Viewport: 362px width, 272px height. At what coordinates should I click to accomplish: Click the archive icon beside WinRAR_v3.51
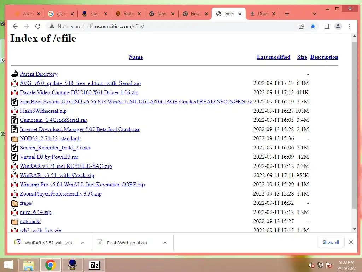[14, 175]
